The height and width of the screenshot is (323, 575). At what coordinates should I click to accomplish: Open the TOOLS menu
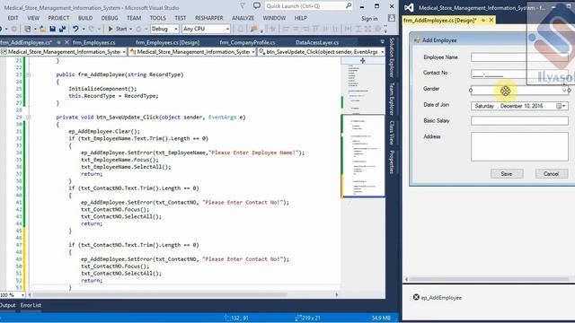(x=158, y=18)
